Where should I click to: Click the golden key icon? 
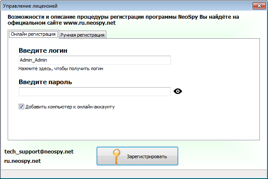pyautogui.click(x=117, y=156)
